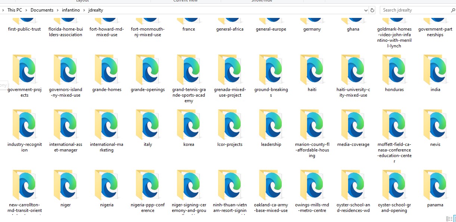This screenshot has height=222, width=456.
Task: Select the oakland-ca-army-base-mixed-use folder
Action: point(271,185)
